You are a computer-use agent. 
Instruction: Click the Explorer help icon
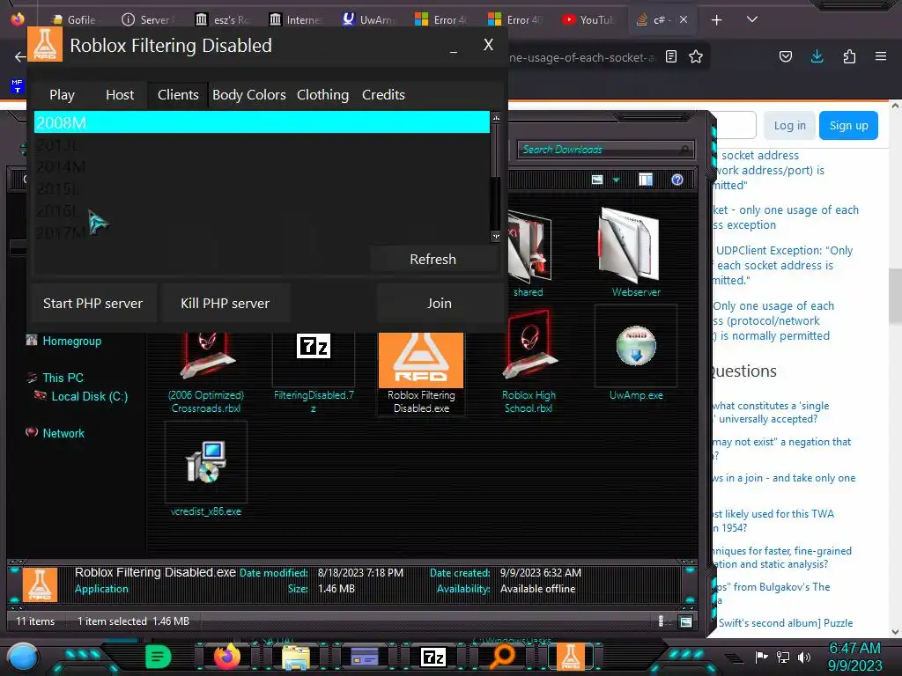[677, 180]
